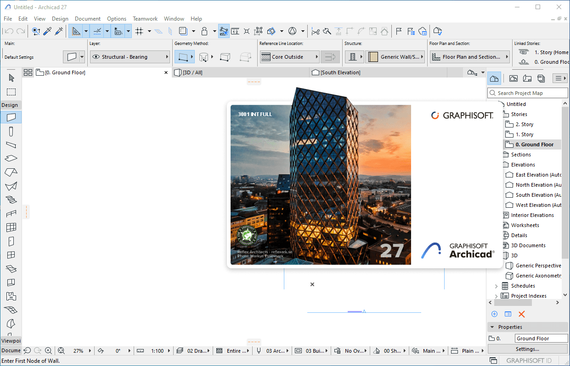Click the Measure tool icon
Screen dimensions: 570x366
tap(235, 31)
